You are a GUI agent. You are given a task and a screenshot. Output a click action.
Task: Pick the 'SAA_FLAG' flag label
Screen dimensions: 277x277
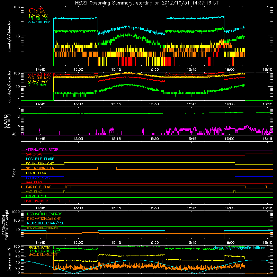34,182
